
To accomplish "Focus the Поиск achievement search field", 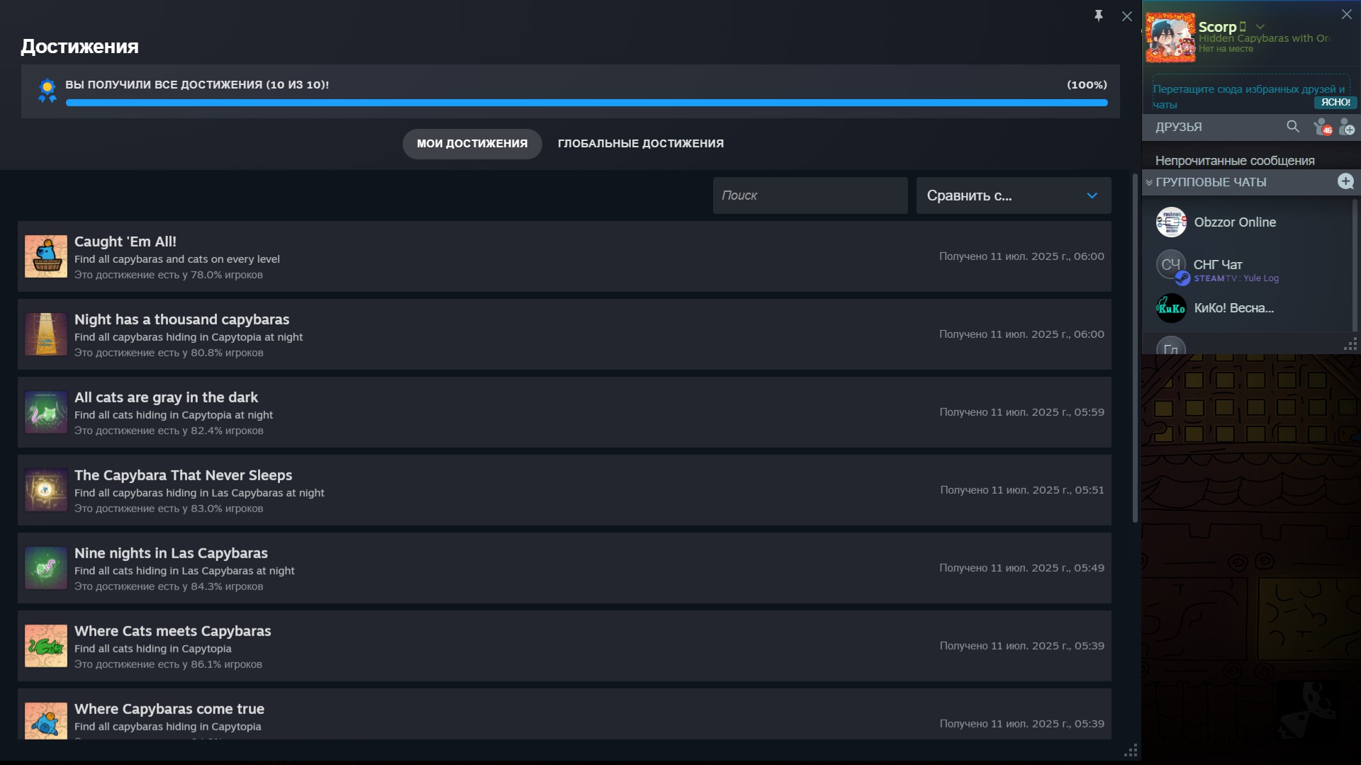I will tap(810, 195).
